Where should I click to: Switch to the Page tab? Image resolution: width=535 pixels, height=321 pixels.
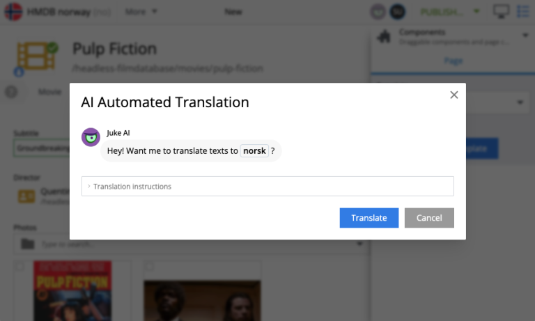[451, 61]
